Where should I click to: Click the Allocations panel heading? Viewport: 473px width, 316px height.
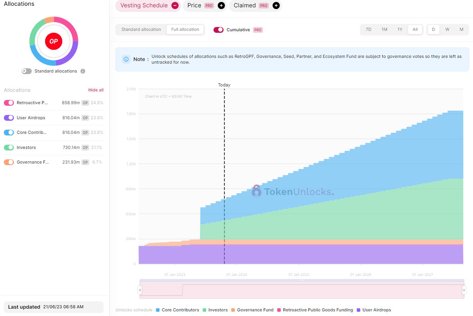pyautogui.click(x=19, y=4)
